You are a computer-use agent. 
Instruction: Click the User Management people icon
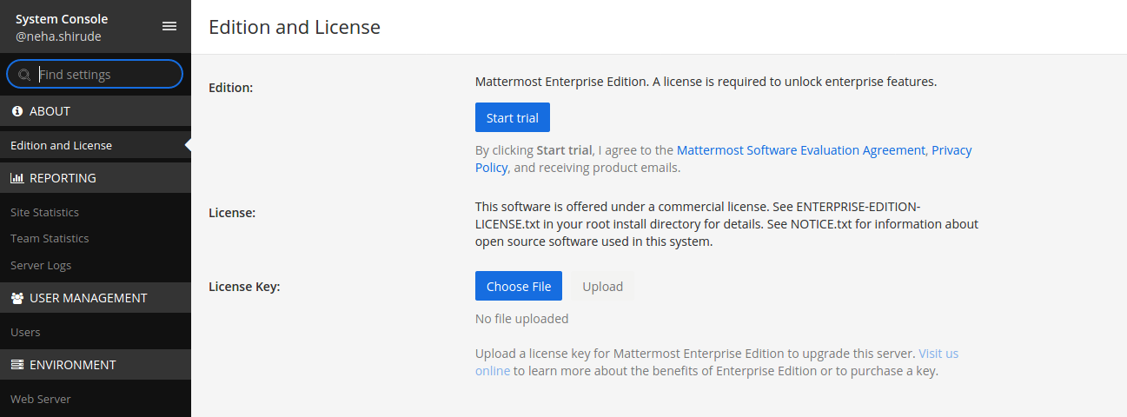[x=17, y=298]
